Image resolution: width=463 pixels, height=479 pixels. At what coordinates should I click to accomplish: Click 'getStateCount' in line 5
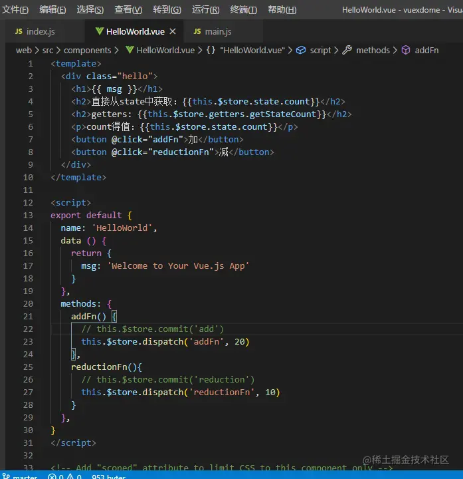click(x=283, y=114)
